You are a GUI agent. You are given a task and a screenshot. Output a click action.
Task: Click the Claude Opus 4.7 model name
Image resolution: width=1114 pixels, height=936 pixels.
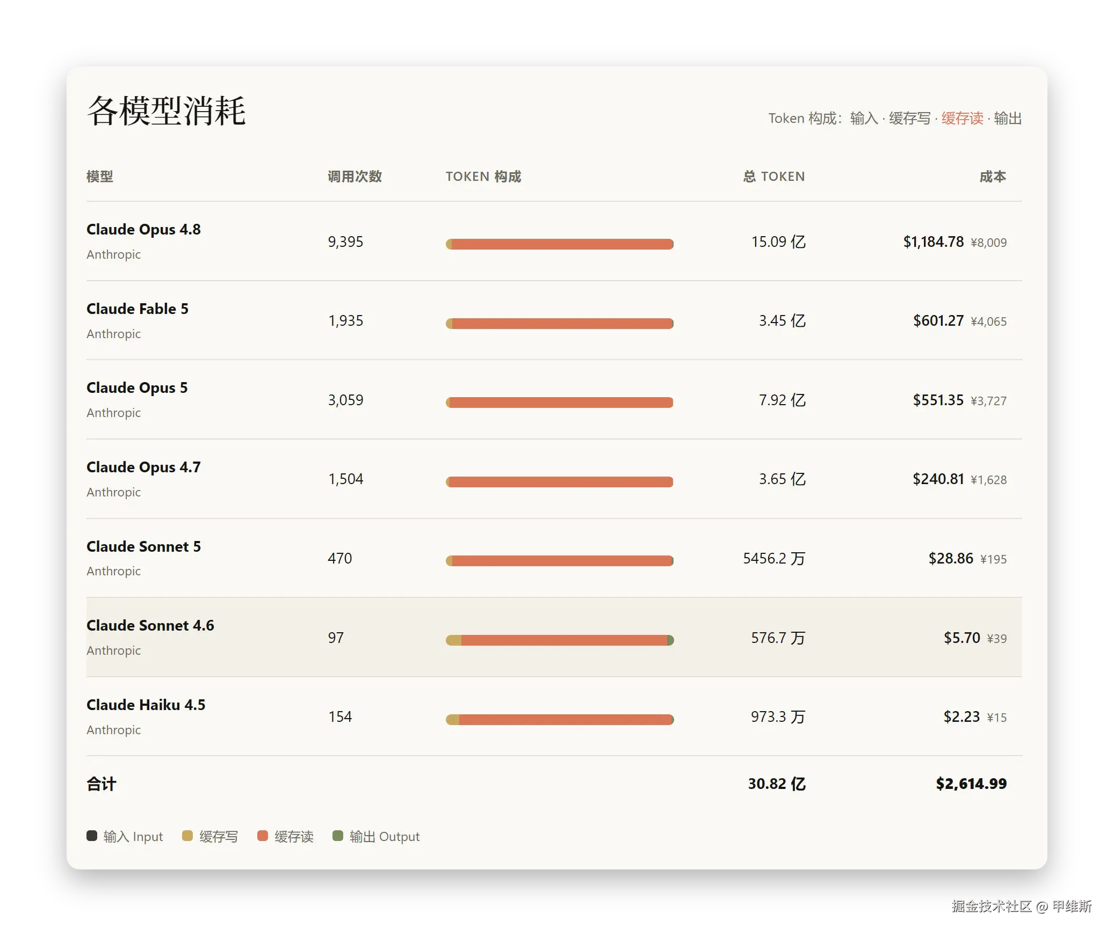[143, 467]
